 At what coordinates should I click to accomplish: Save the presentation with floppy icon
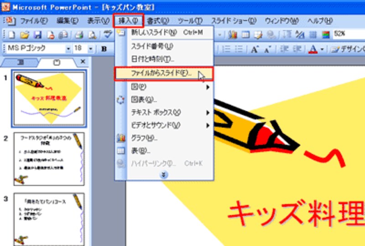(37, 35)
